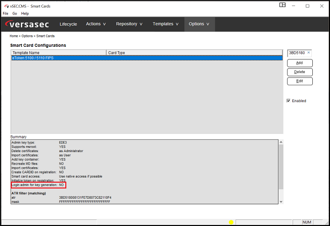This screenshot has height=226, width=330.
Task: Click the Summary scrollbar up arrow
Action: 281,142
